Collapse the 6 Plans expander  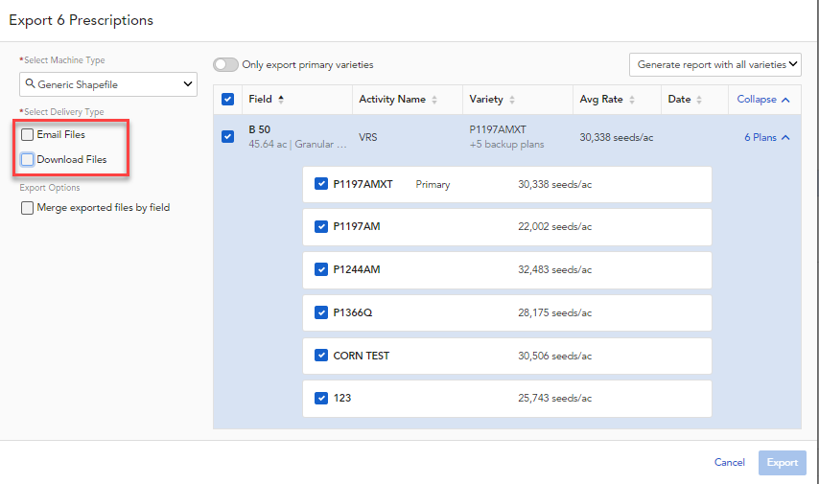tap(767, 138)
